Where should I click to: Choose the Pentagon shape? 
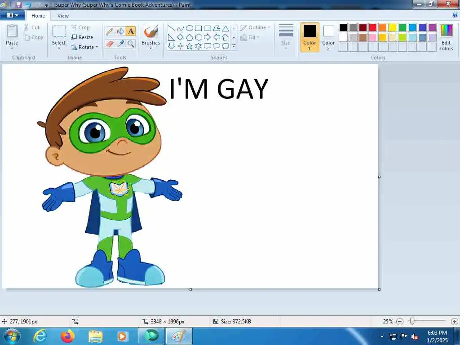coord(190,37)
